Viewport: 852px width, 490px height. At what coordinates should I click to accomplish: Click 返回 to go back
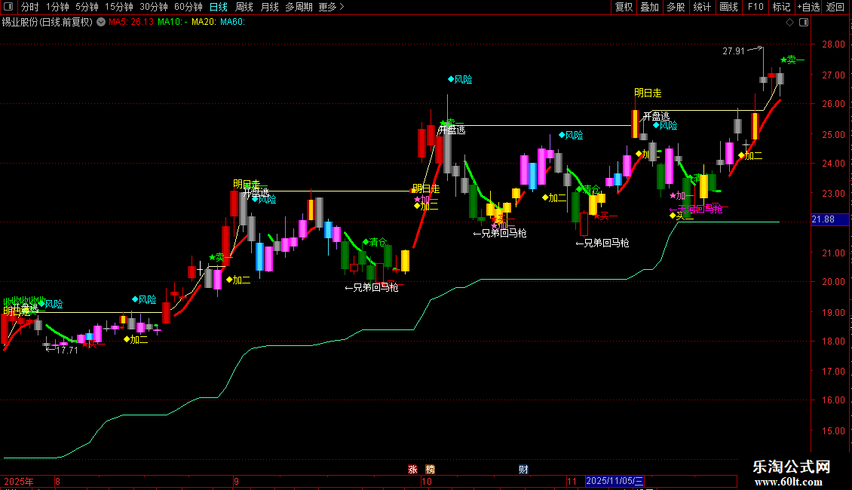click(835, 7)
